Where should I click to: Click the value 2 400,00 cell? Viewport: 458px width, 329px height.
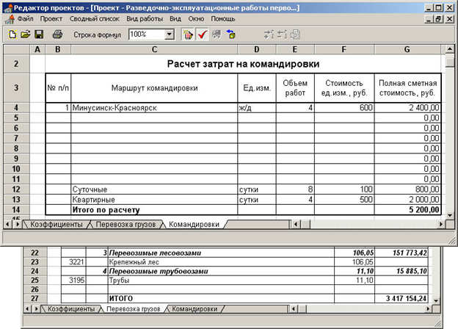(x=407, y=108)
